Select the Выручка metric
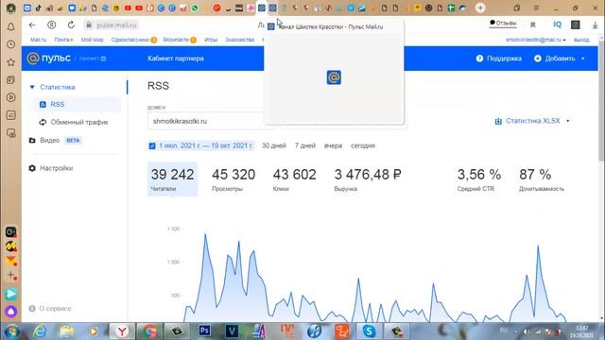 click(368, 179)
